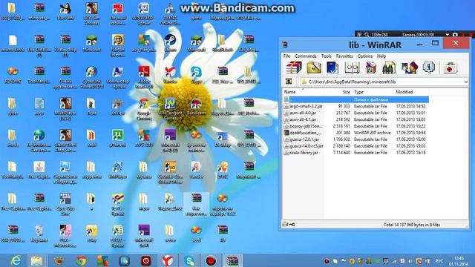Click the red power icon on taskbar

point(146,260)
